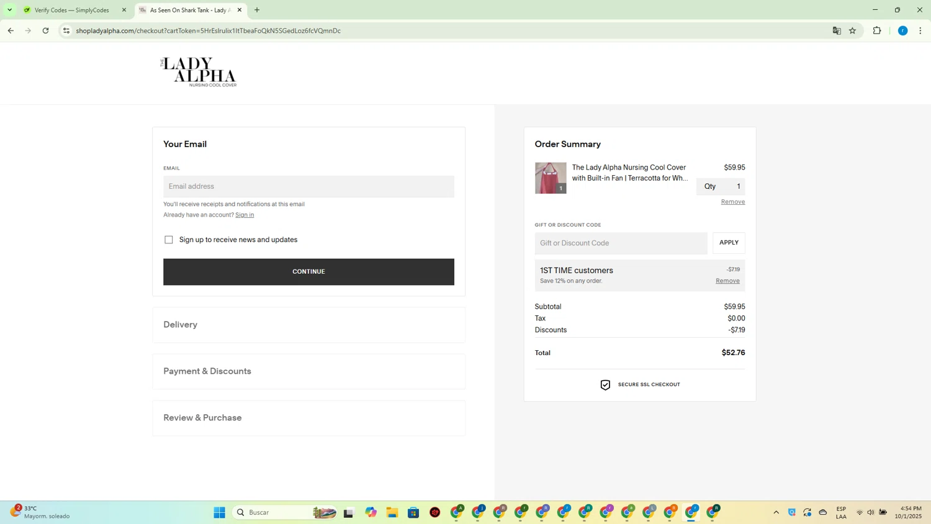
Task: Click the taskbar Buscar search box
Action: click(x=284, y=512)
